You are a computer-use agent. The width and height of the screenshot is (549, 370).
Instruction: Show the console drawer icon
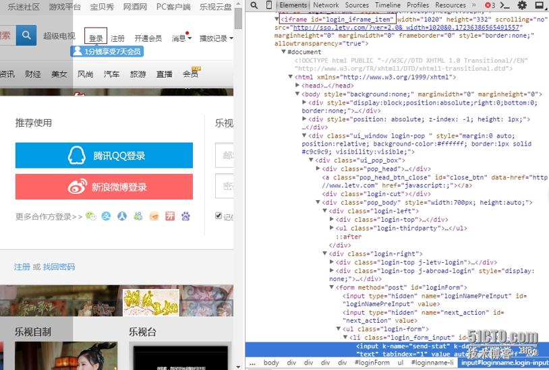point(504,5)
